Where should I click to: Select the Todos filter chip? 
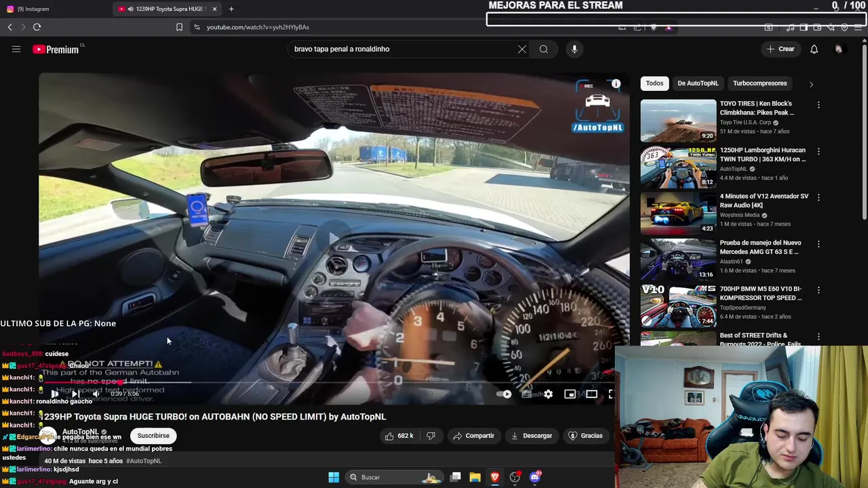654,83
